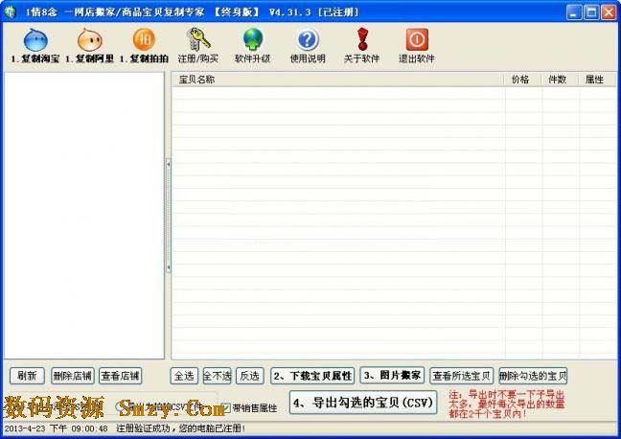Click the 查看店铺 (view shop) button

pyautogui.click(x=120, y=376)
